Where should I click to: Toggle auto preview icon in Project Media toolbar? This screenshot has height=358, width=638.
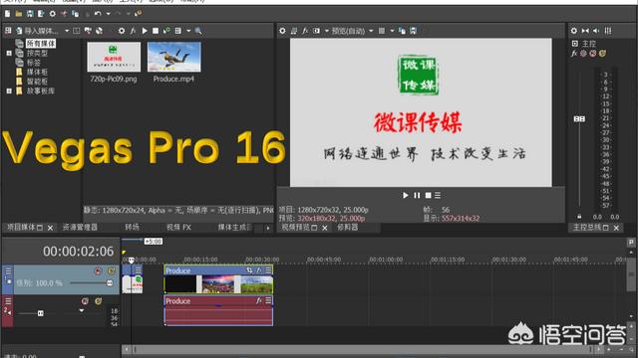point(166,31)
